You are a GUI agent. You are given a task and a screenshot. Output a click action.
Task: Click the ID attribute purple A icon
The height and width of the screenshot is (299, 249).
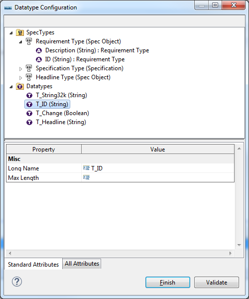coord(39,59)
